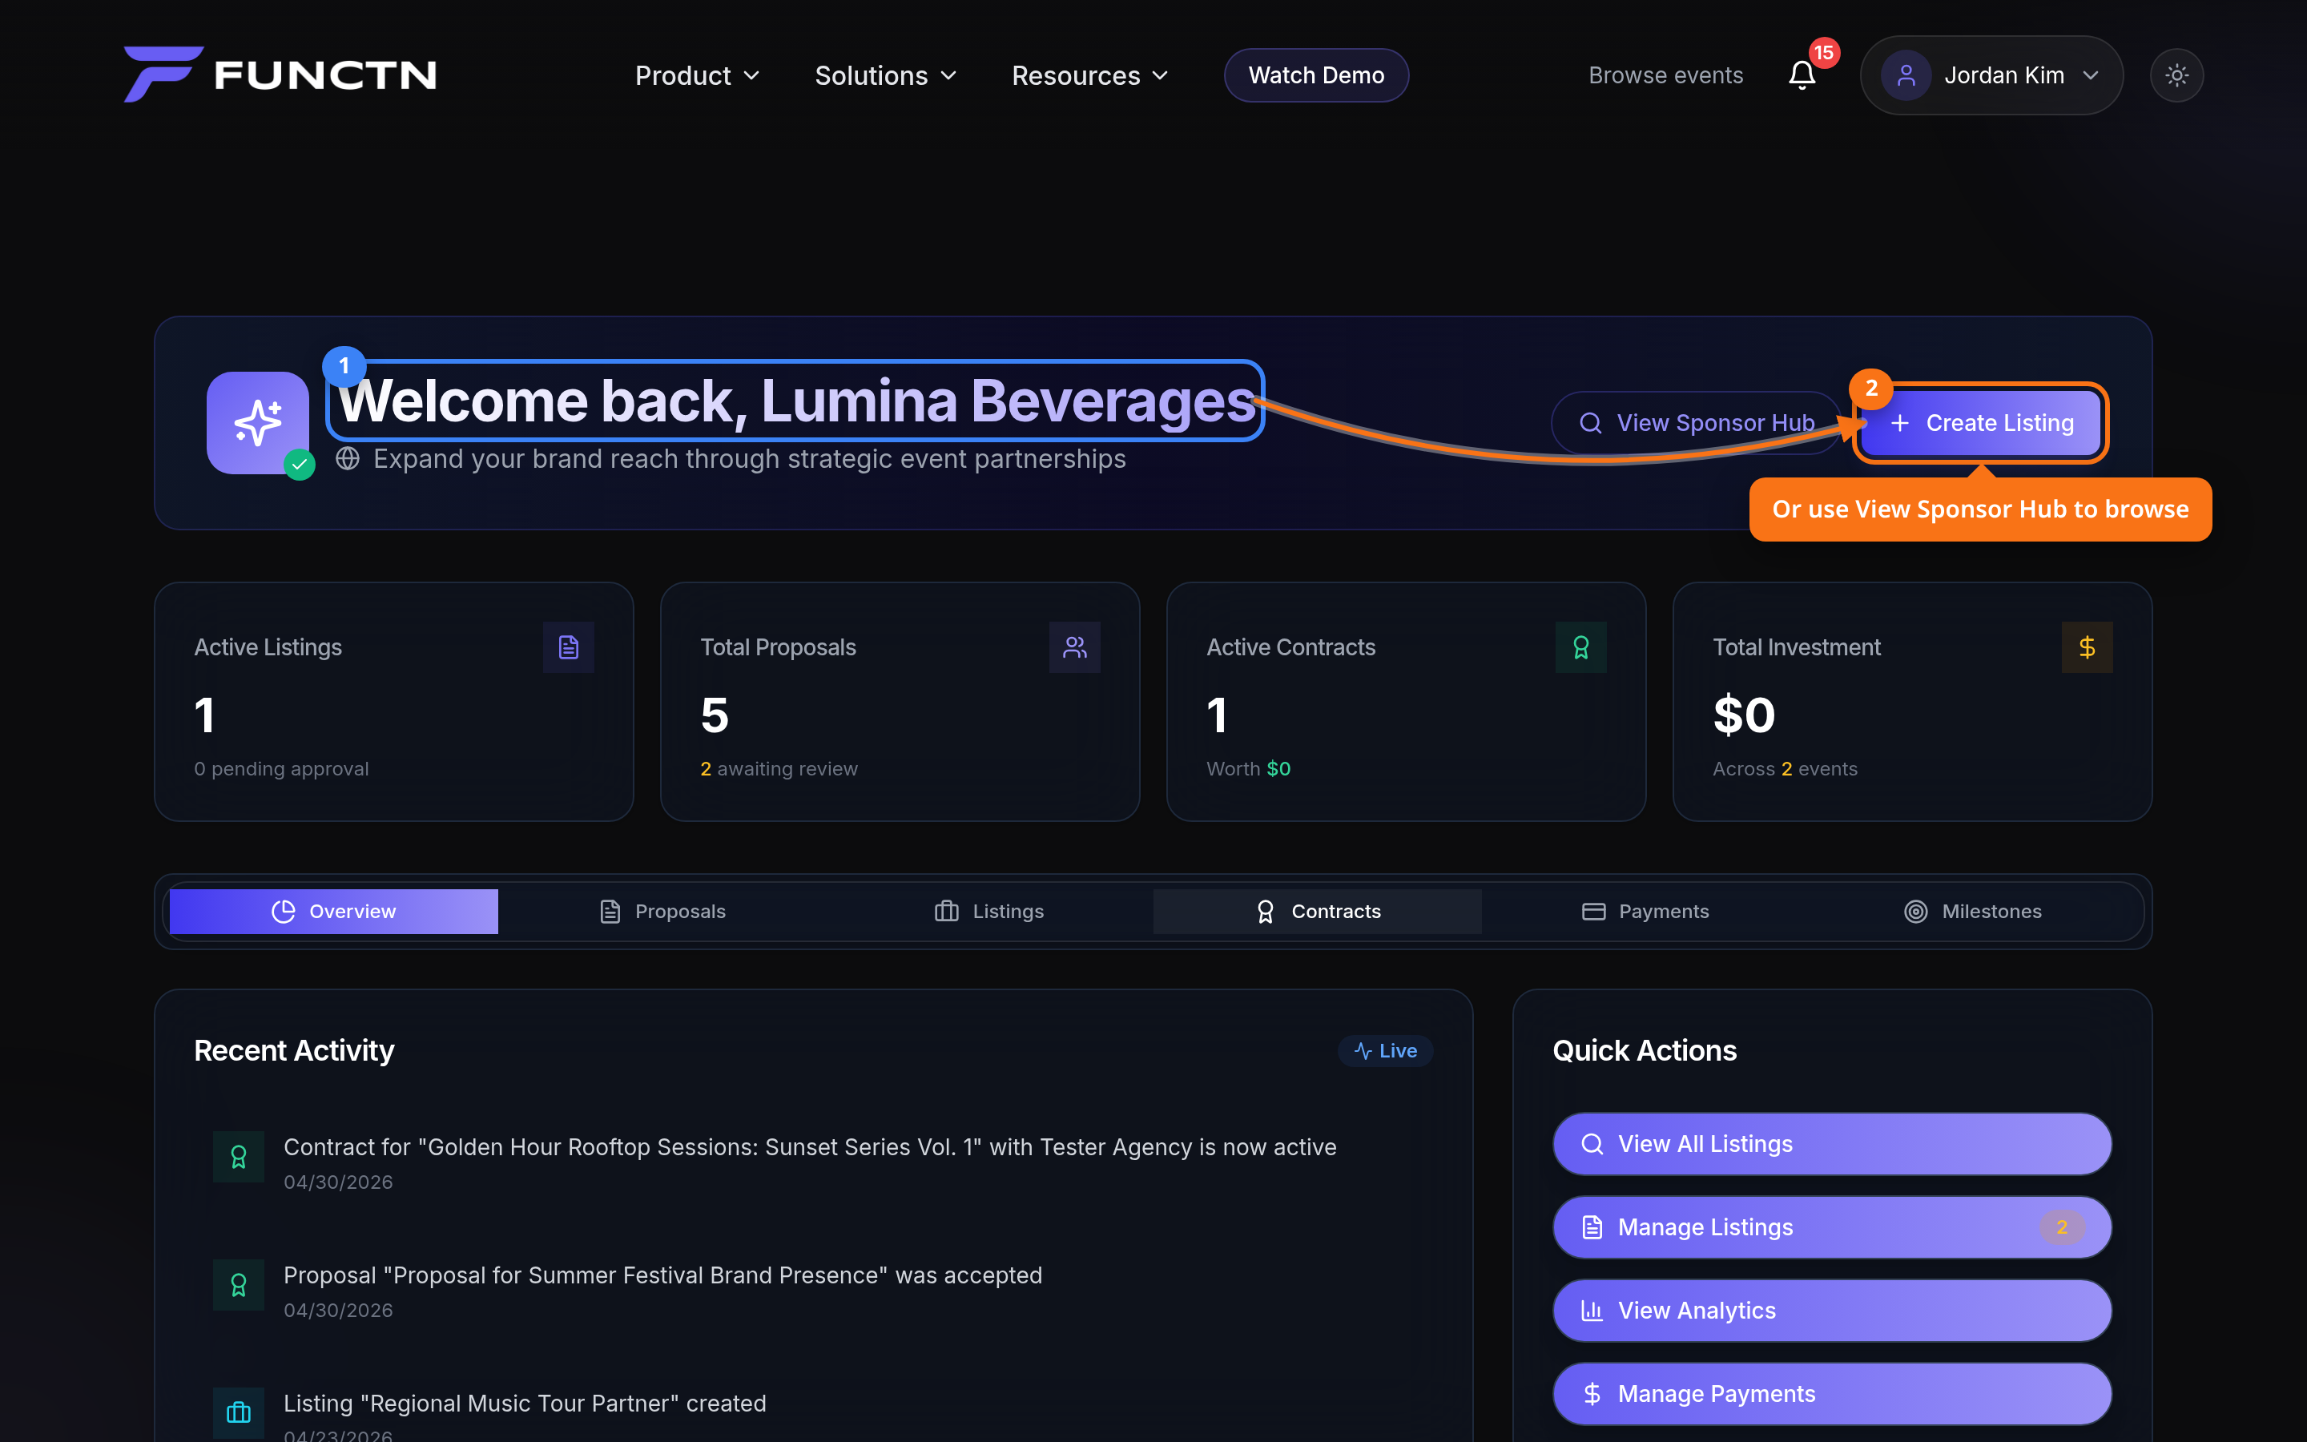Click the Create Listing button

pyautogui.click(x=1981, y=422)
